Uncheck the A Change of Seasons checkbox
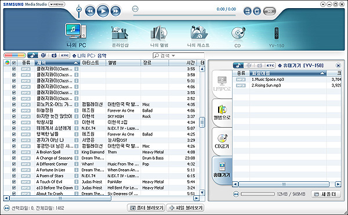The width and height of the screenshot is (348, 215). [14, 158]
